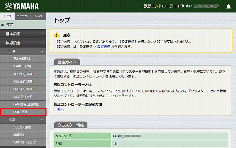This screenshot has height=148, width=236.
Task: Click 仮想コントローラーとは heading
Action: pyautogui.click(x=73, y=85)
